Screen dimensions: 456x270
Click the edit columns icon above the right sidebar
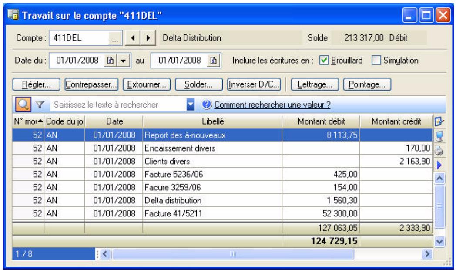pyautogui.click(x=439, y=121)
